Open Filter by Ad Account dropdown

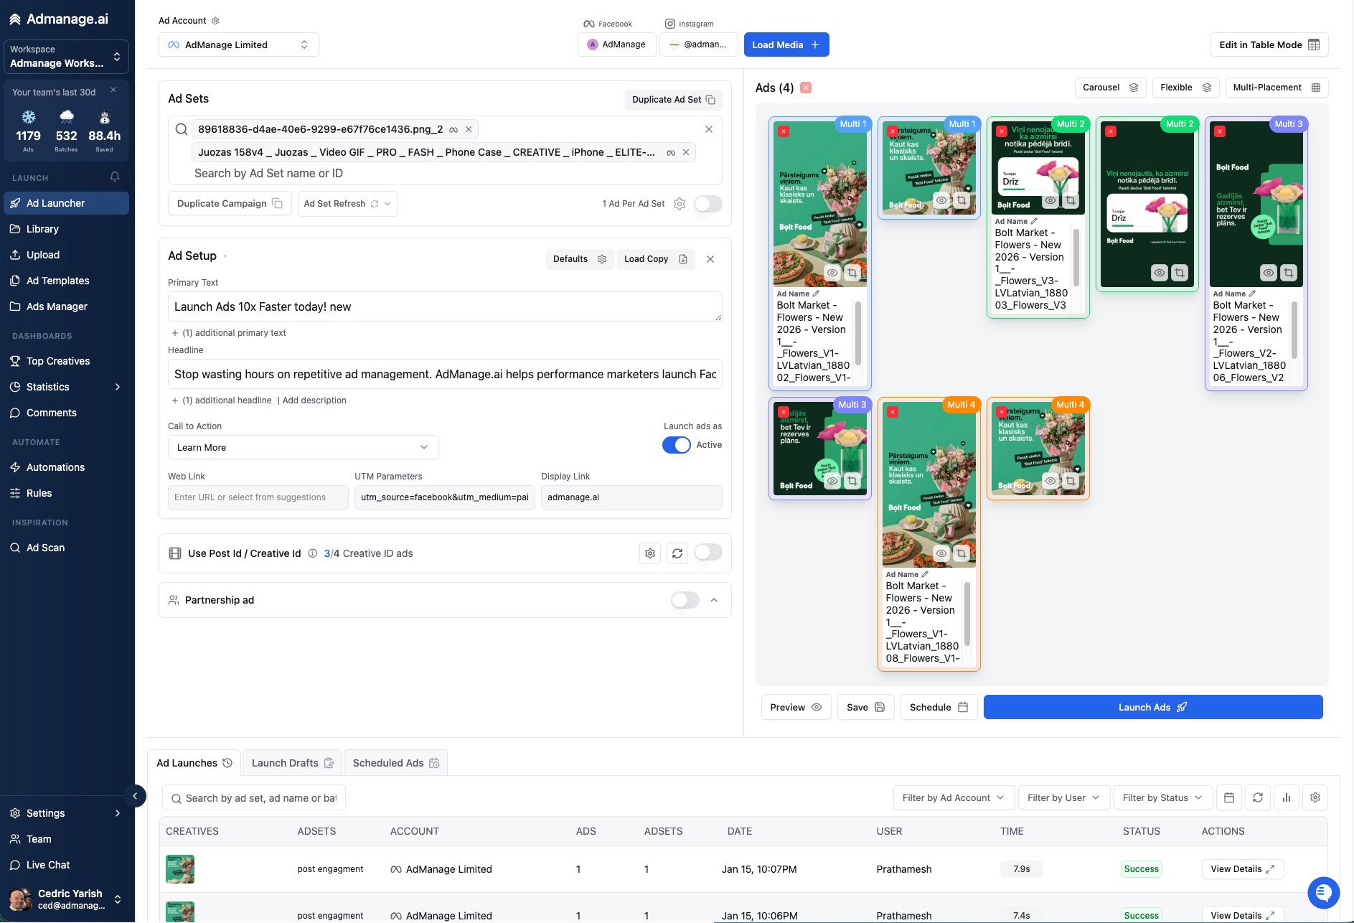[x=954, y=797]
